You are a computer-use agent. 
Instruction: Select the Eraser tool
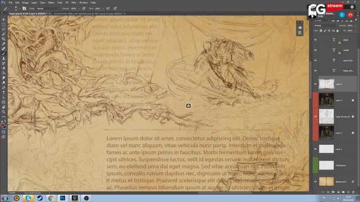[x=3, y=68]
